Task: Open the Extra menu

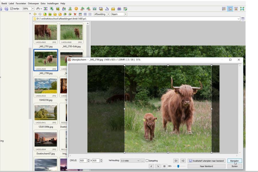Action: 43,3
